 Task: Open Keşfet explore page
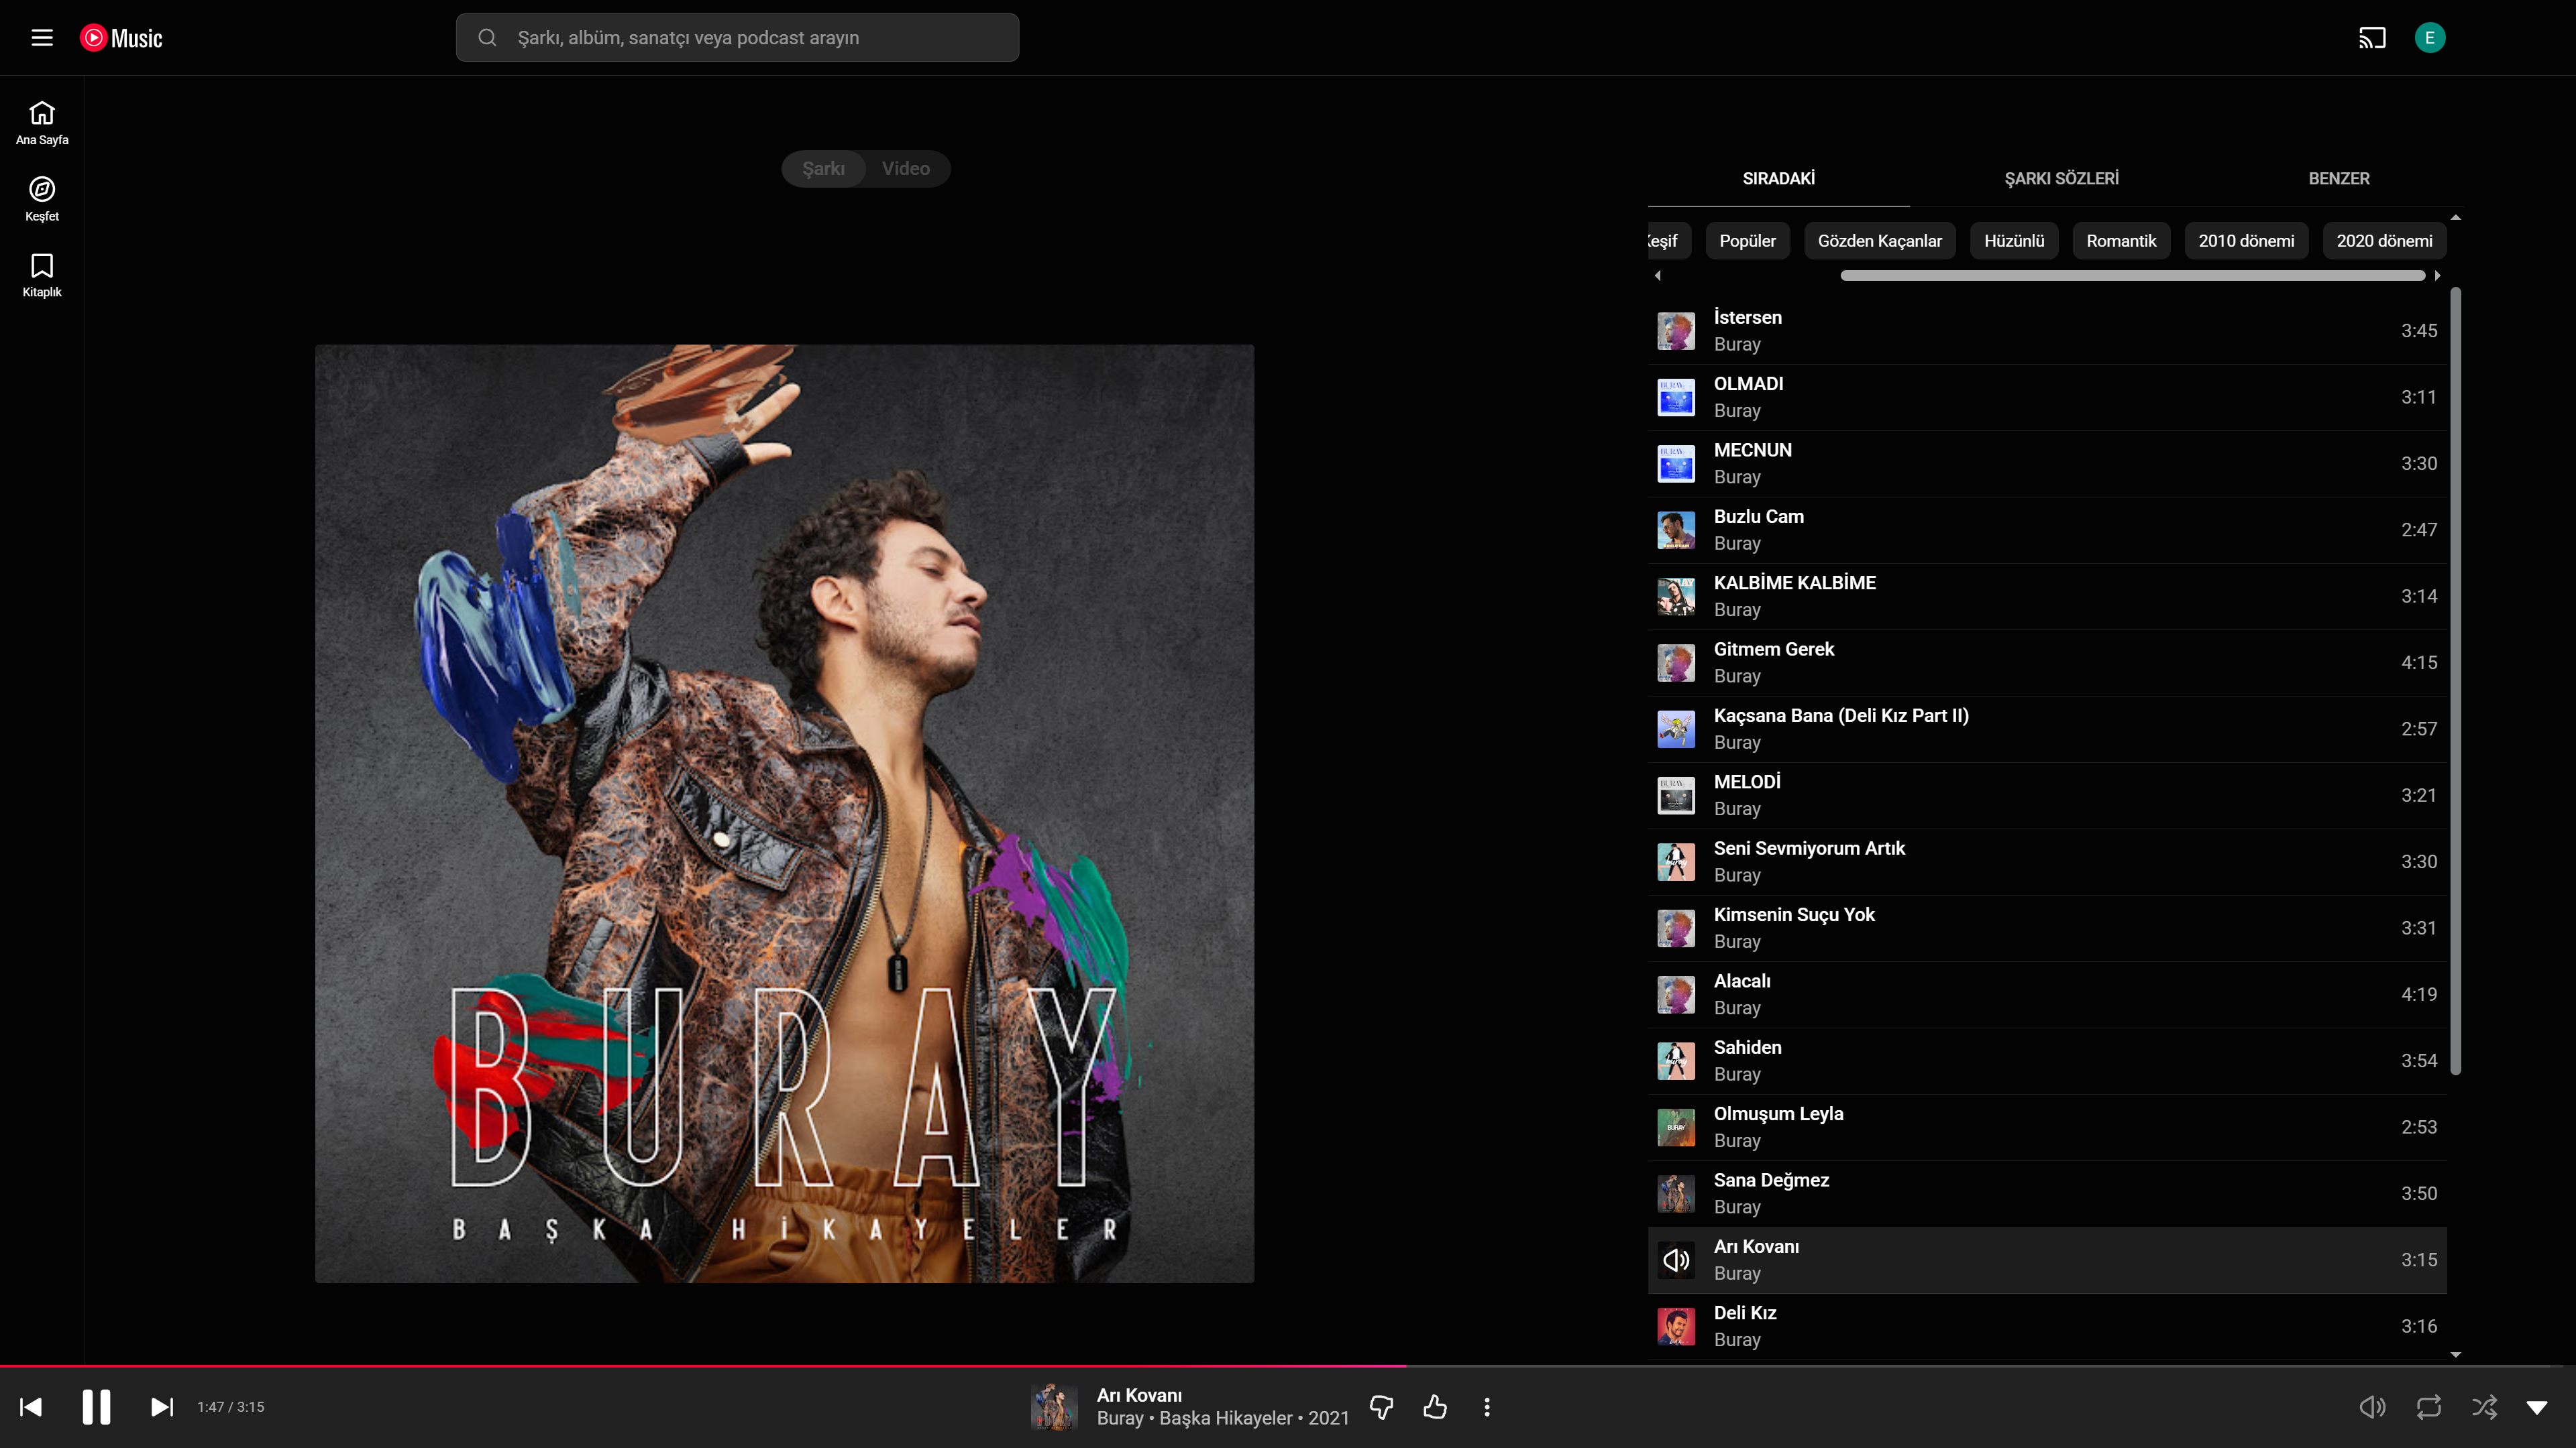click(x=42, y=199)
